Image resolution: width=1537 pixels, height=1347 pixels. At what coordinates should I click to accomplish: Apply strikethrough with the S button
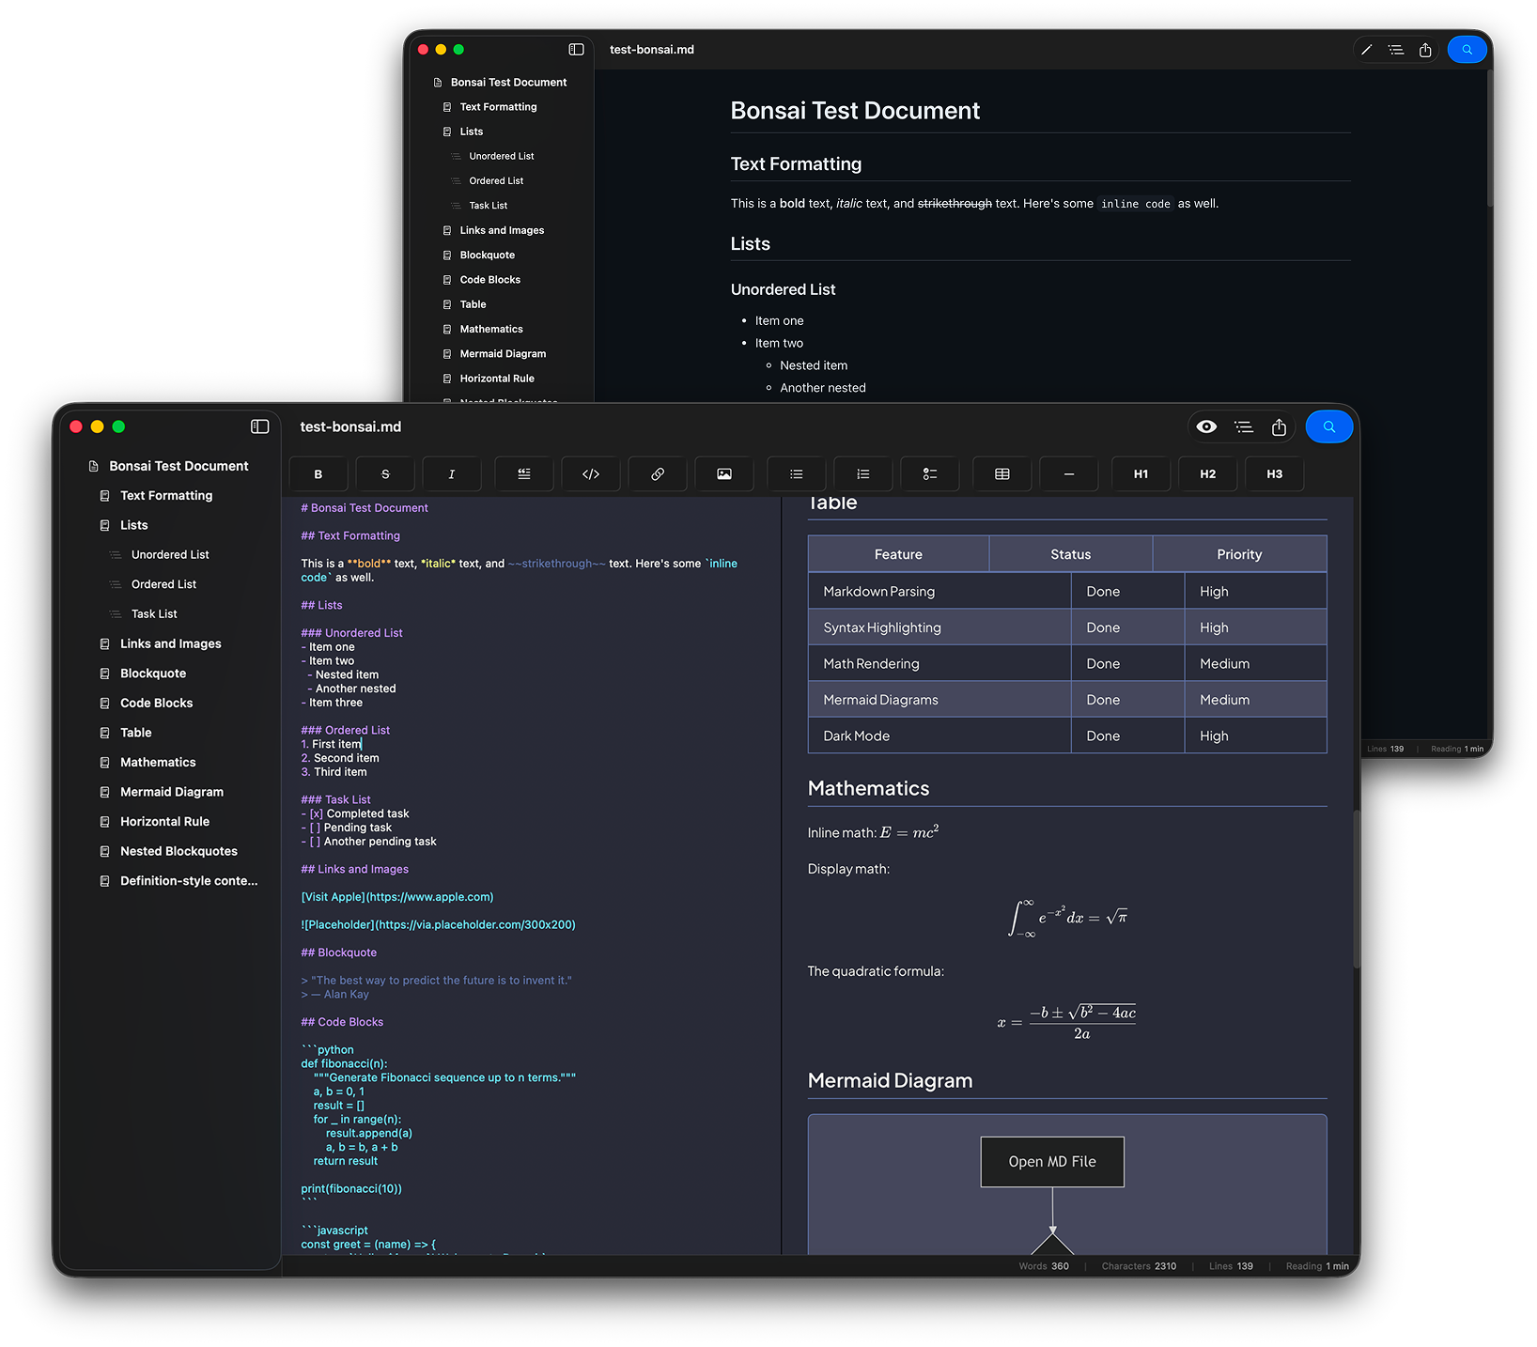385,474
